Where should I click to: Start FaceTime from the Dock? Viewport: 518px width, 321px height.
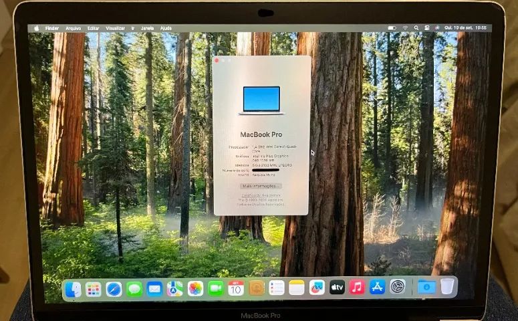pos(216,289)
